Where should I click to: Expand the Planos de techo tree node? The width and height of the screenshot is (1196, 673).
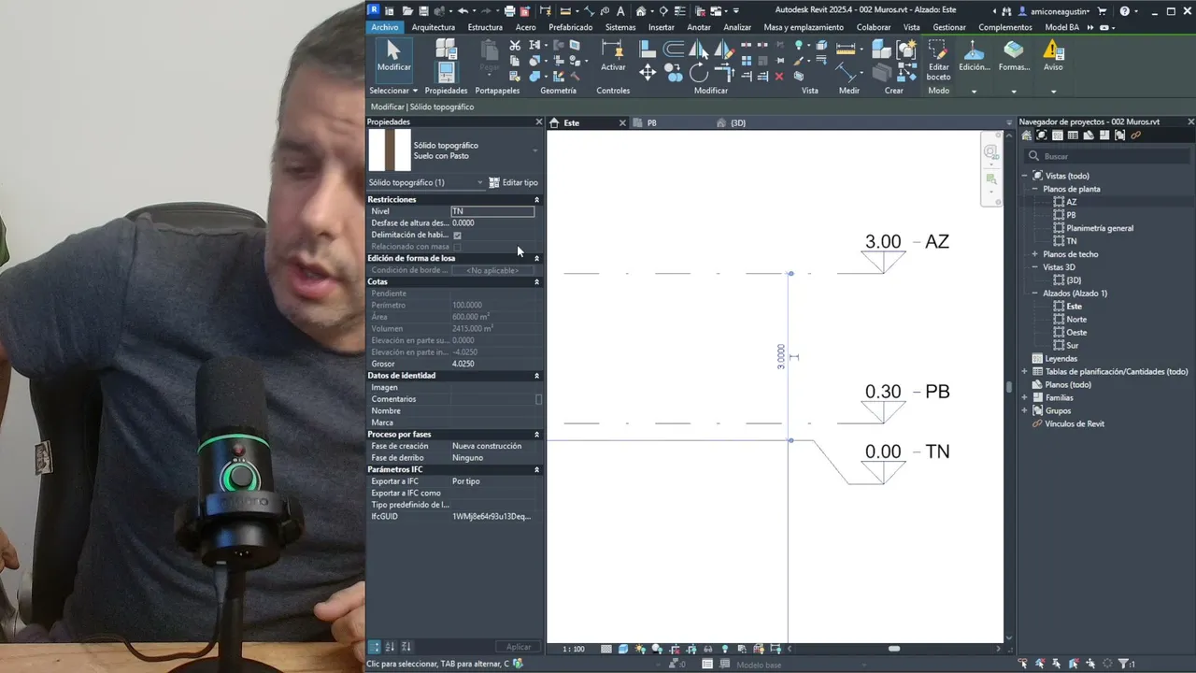[x=1035, y=254]
